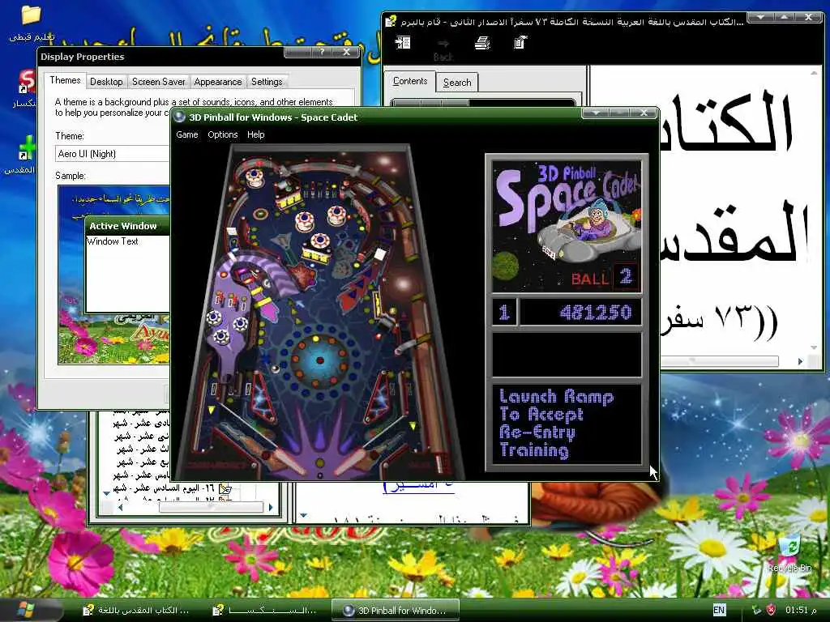The width and height of the screenshot is (830, 622).
Task: Open the Theme dropdown showing Aero UI (Night)
Action: pyautogui.click(x=113, y=154)
